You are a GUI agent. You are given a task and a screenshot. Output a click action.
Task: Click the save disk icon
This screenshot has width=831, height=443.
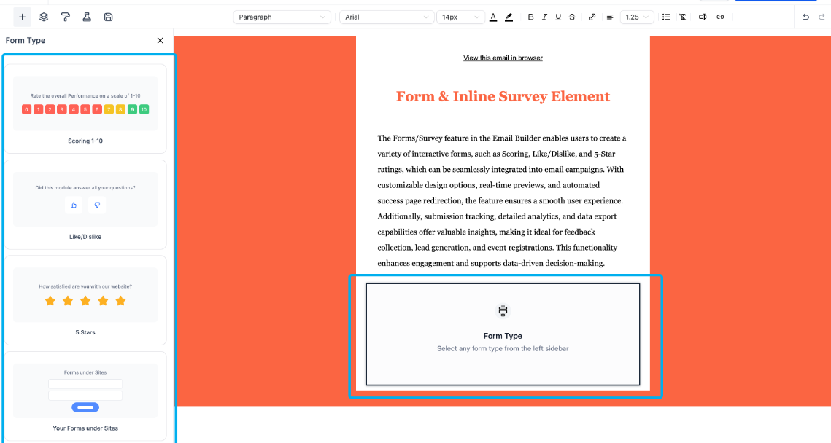(x=108, y=17)
